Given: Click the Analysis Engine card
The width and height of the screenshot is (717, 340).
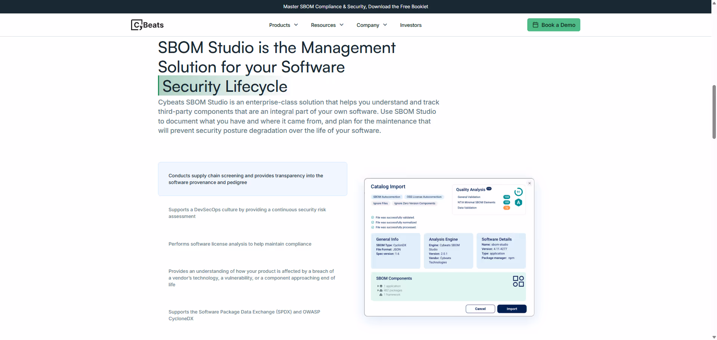Looking at the screenshot, I should point(448,251).
